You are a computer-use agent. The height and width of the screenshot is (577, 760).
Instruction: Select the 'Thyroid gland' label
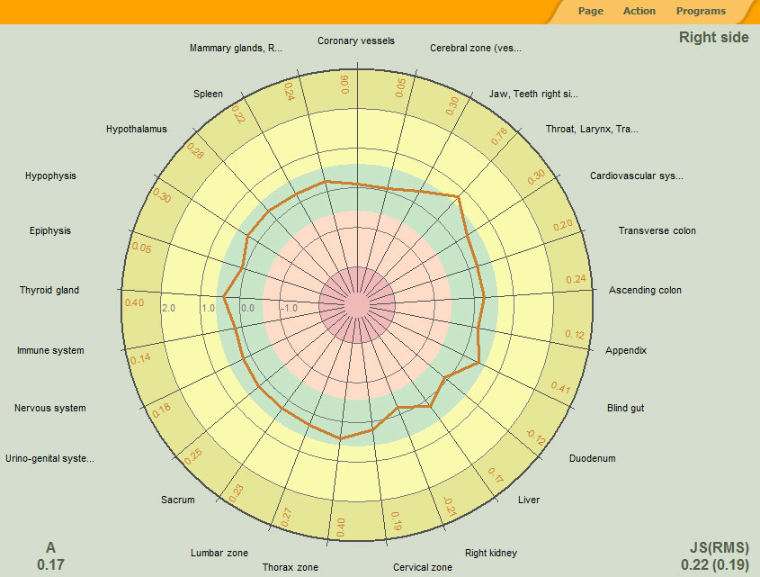[x=49, y=290]
